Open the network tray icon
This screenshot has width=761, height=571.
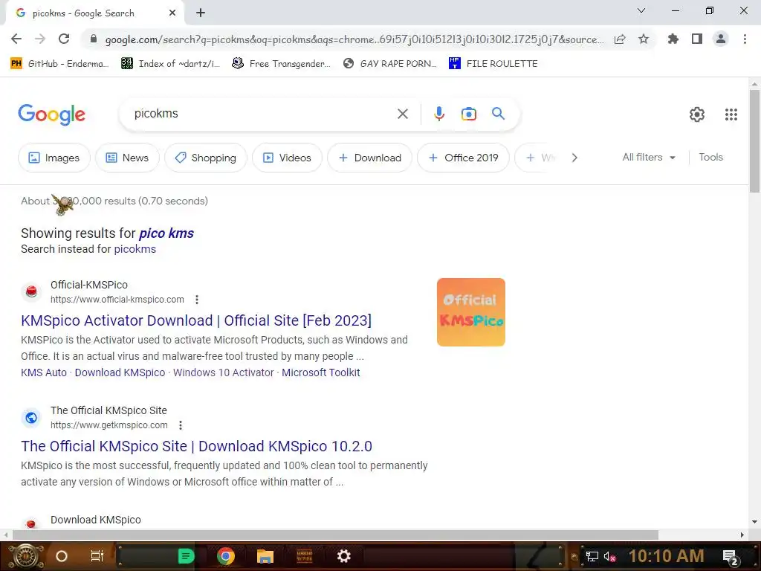tap(592, 557)
